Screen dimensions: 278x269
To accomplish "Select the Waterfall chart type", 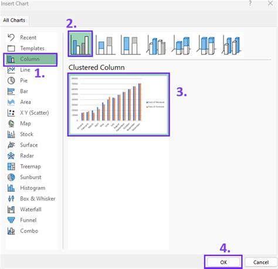I will (x=30, y=209).
